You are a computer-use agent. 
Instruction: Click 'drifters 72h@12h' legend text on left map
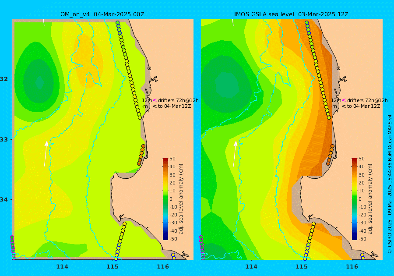(x=178, y=100)
